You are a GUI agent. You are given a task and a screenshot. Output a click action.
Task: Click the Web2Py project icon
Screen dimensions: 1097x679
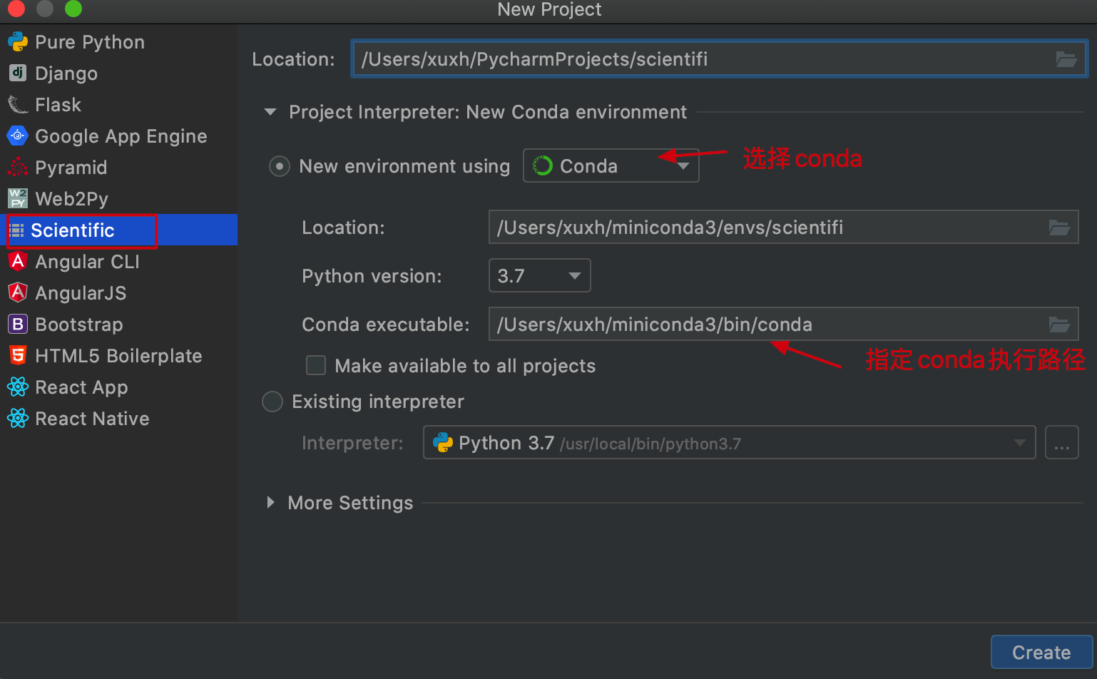click(18, 198)
